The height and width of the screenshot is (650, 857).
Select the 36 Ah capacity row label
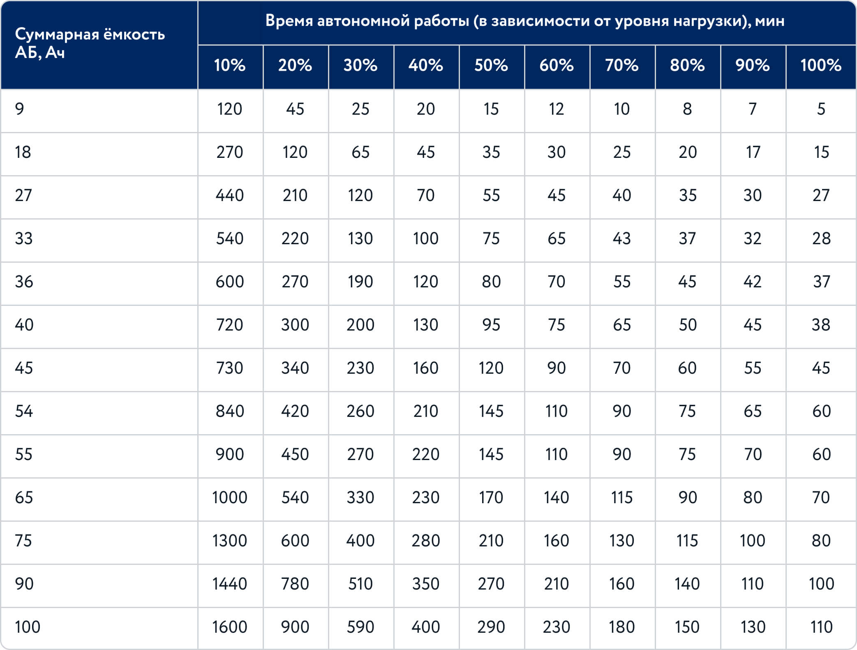pos(24,282)
